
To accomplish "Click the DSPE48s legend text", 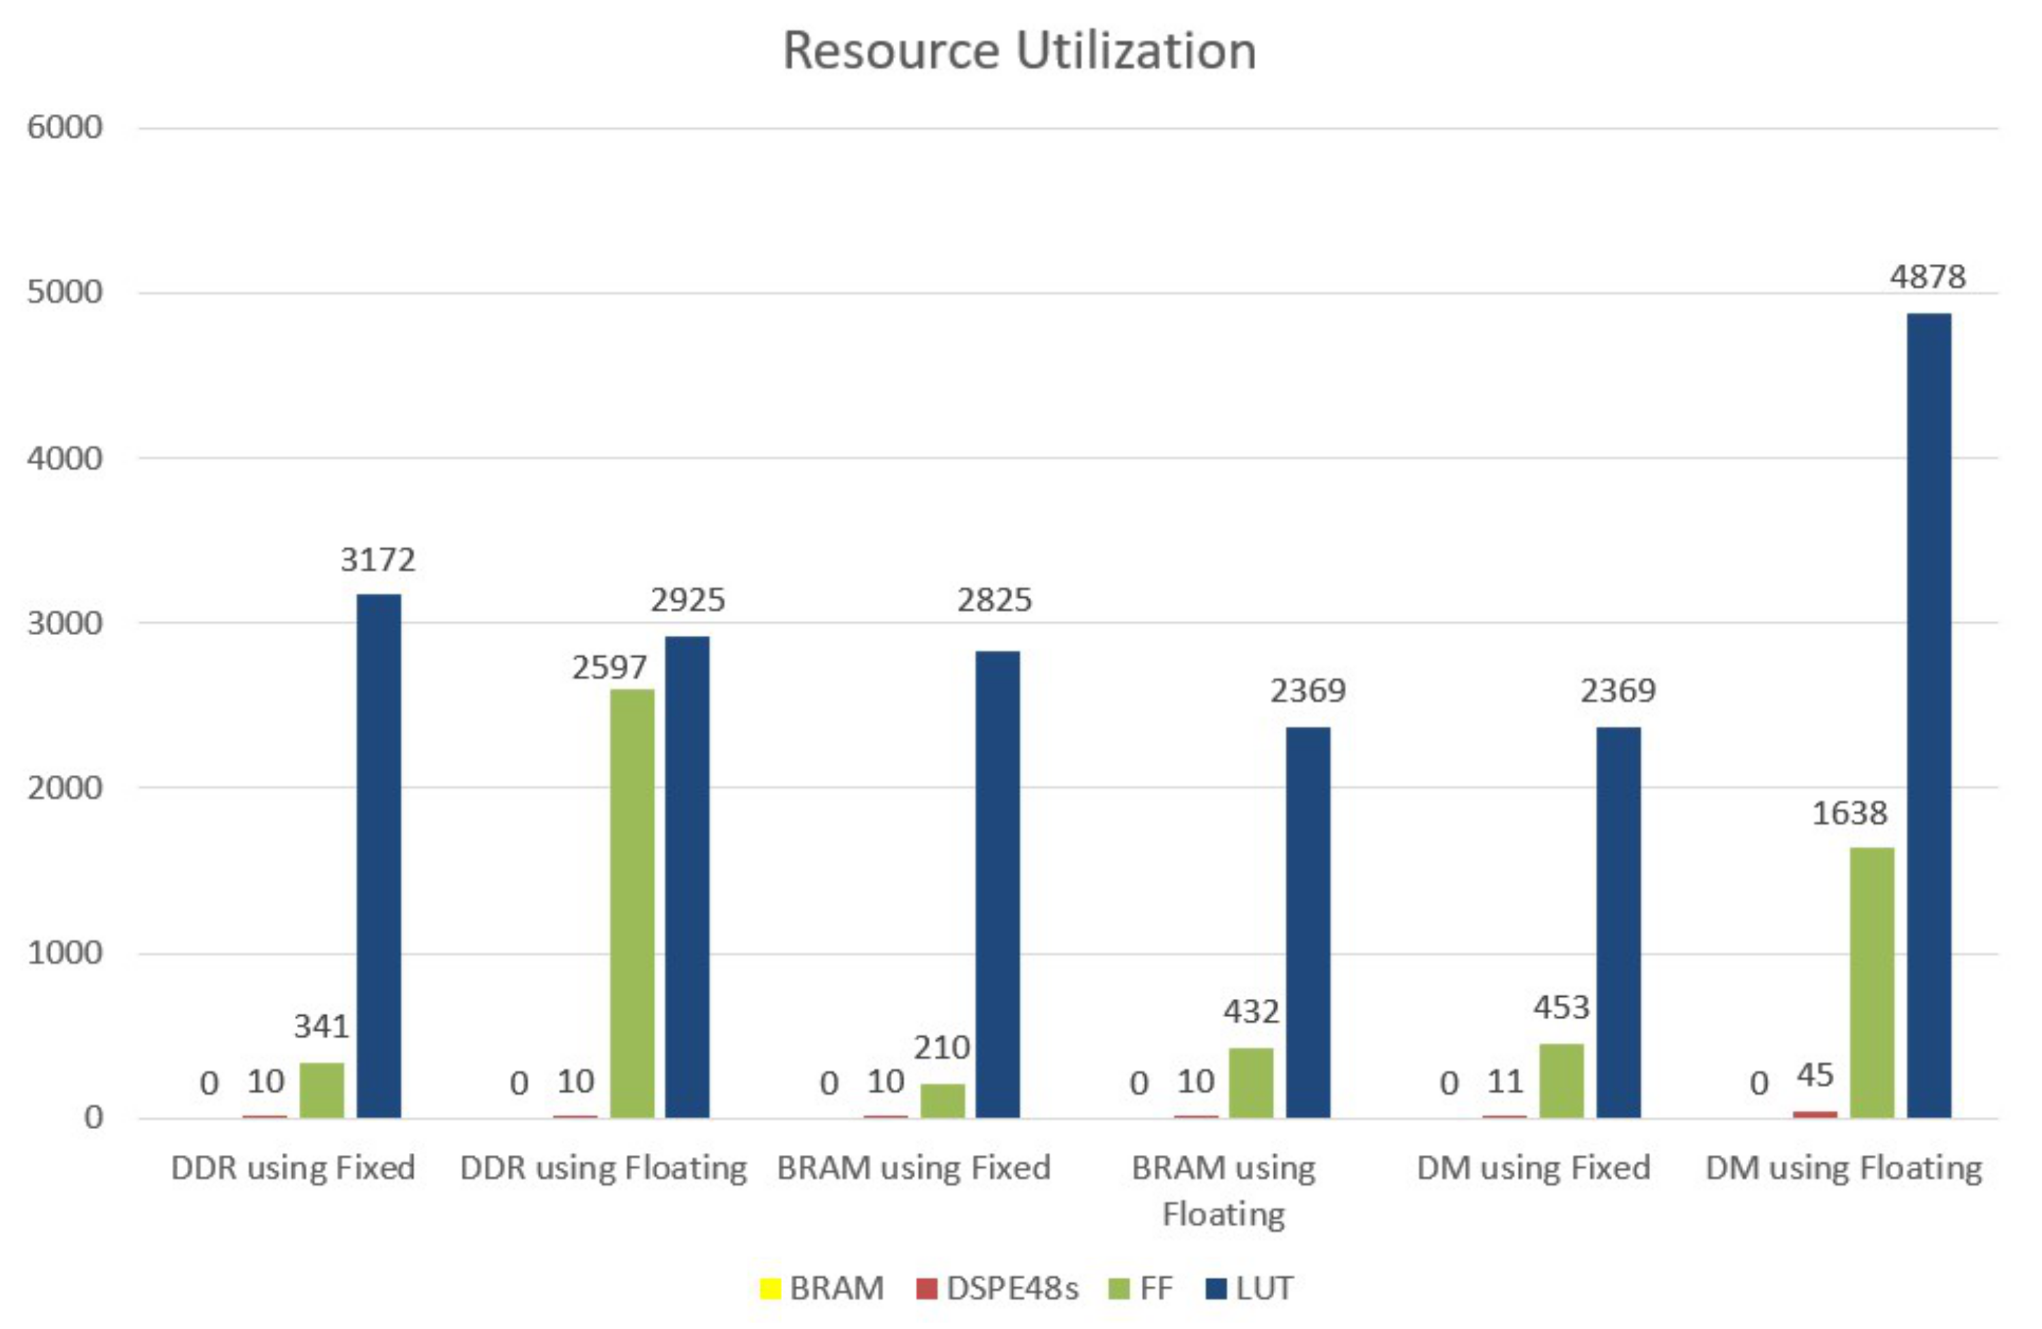I will click(x=1012, y=1289).
